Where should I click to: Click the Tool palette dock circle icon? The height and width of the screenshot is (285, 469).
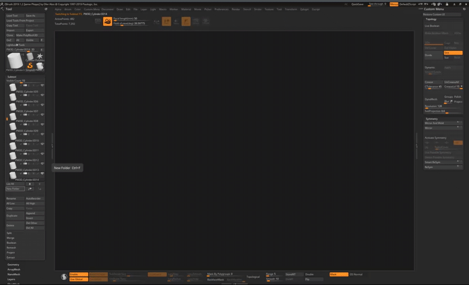[46, 9]
